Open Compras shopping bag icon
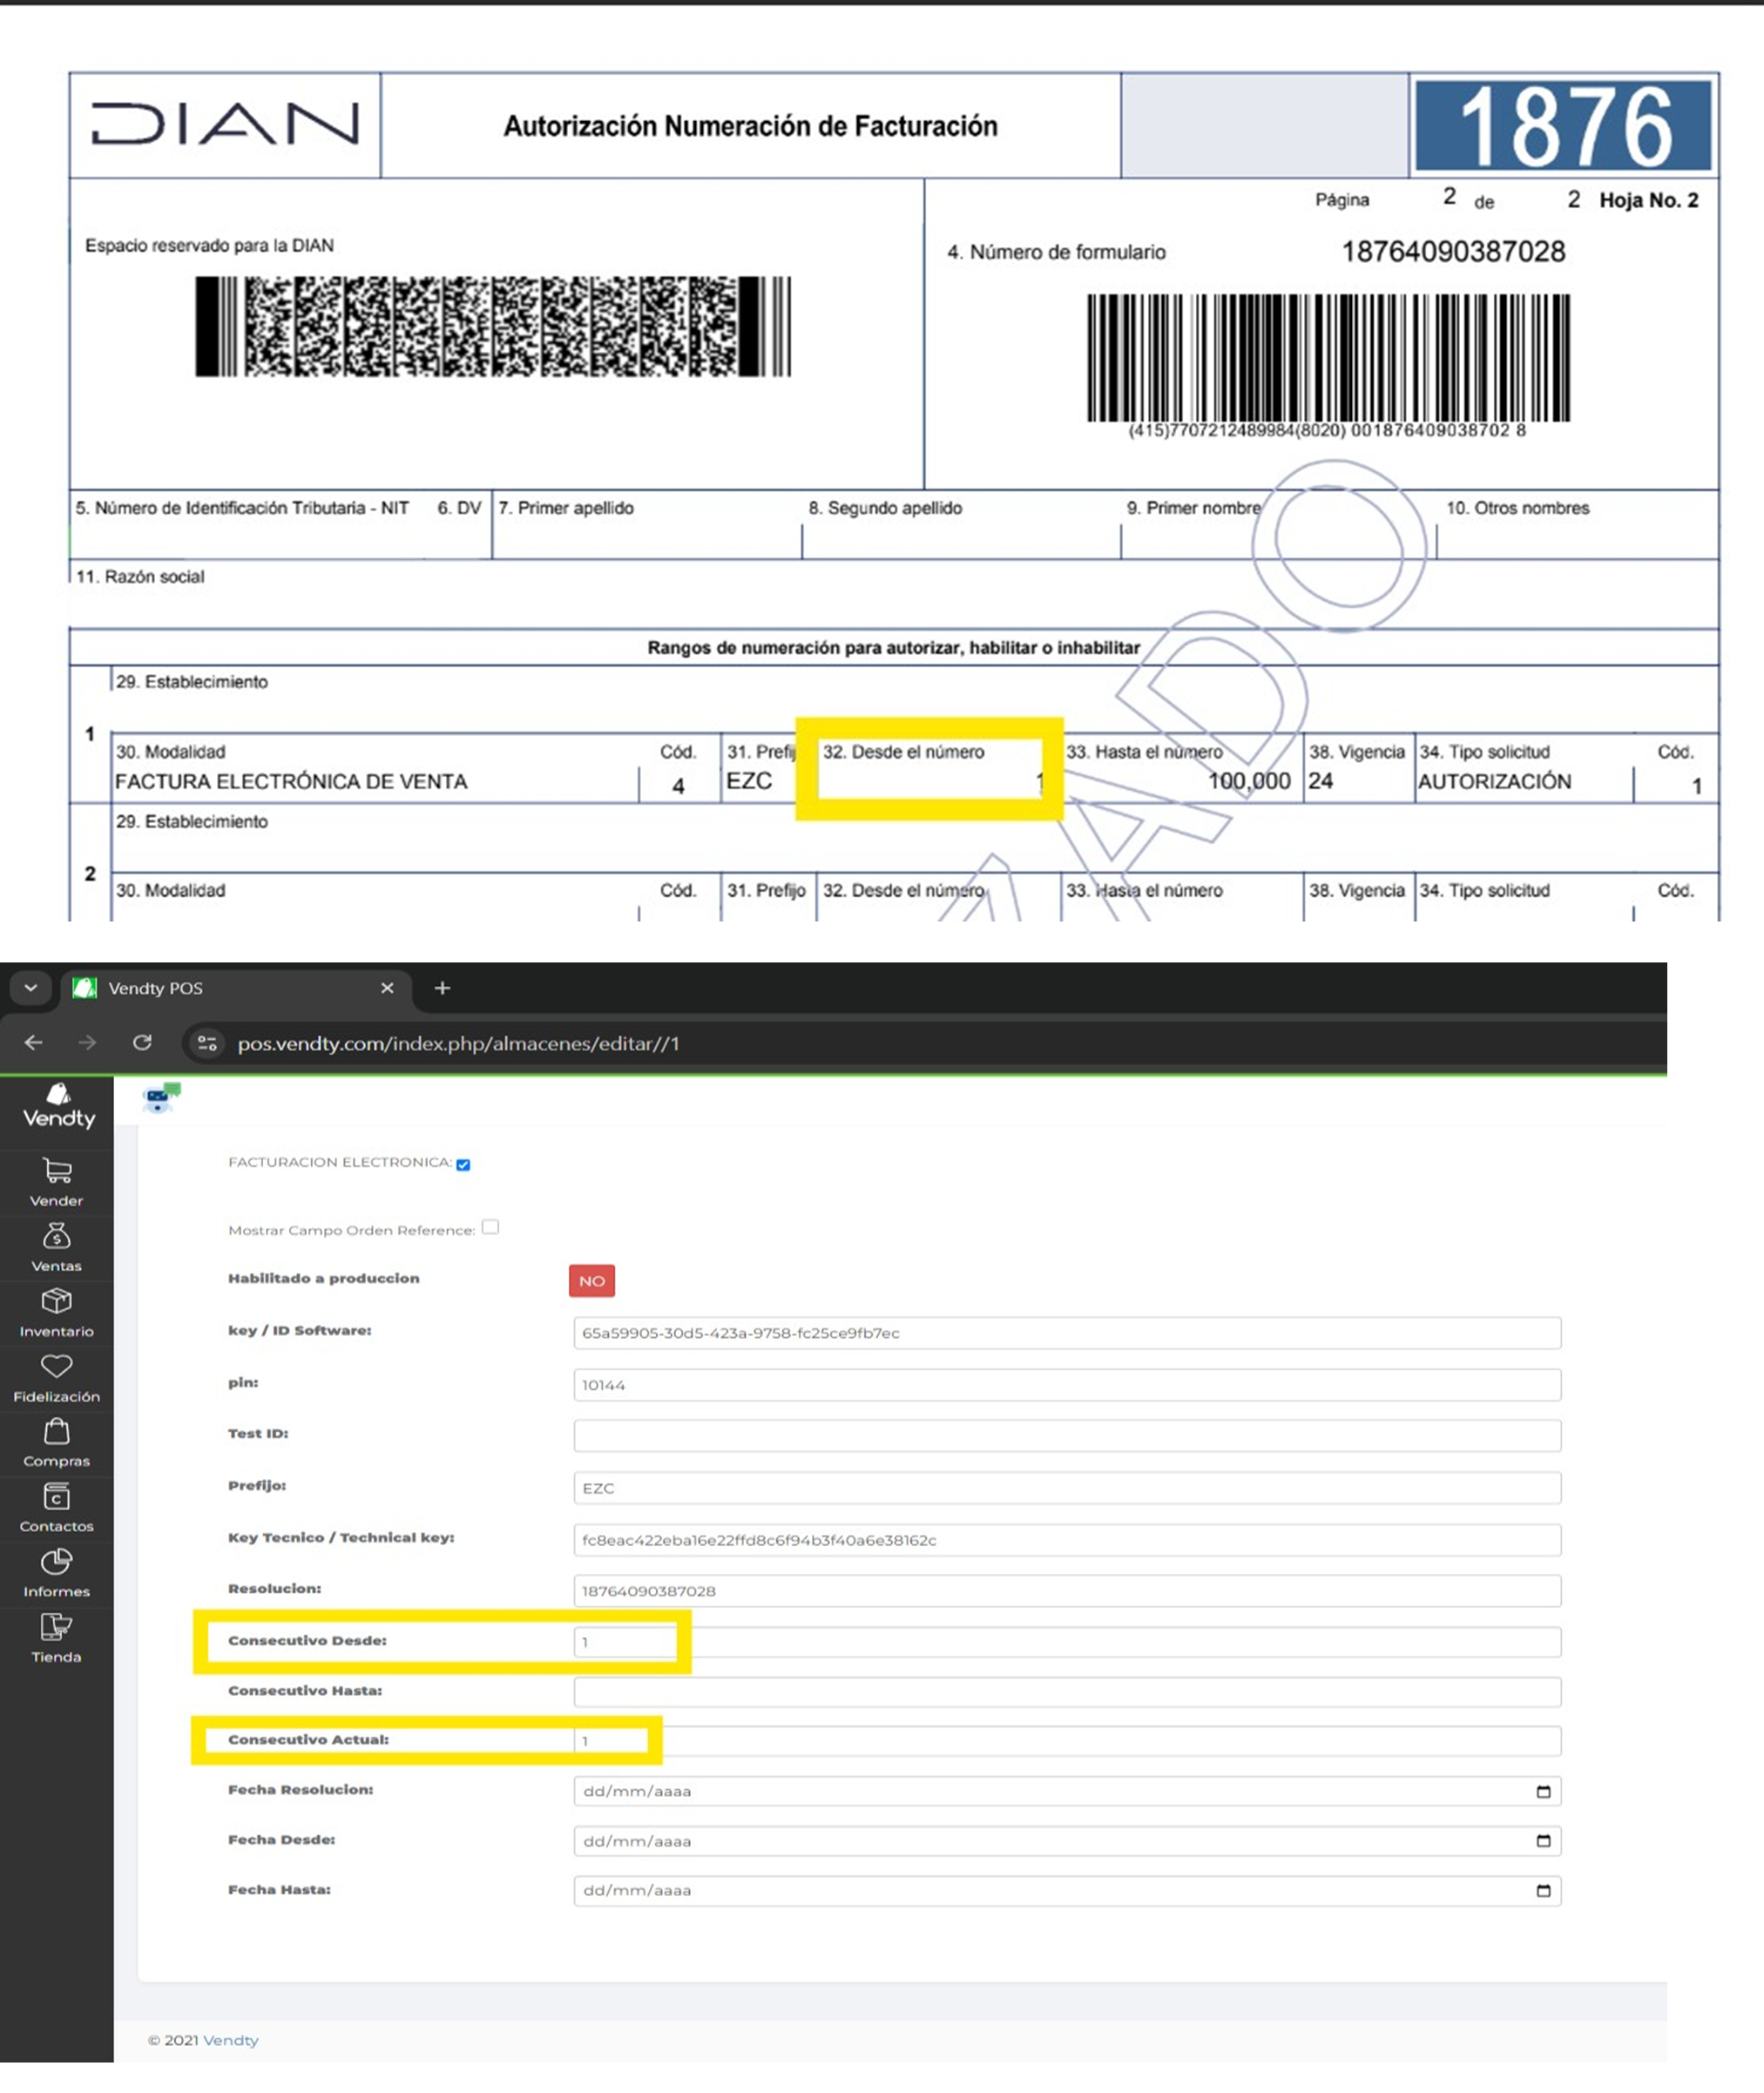This screenshot has height=2093, width=1764. (57, 1431)
